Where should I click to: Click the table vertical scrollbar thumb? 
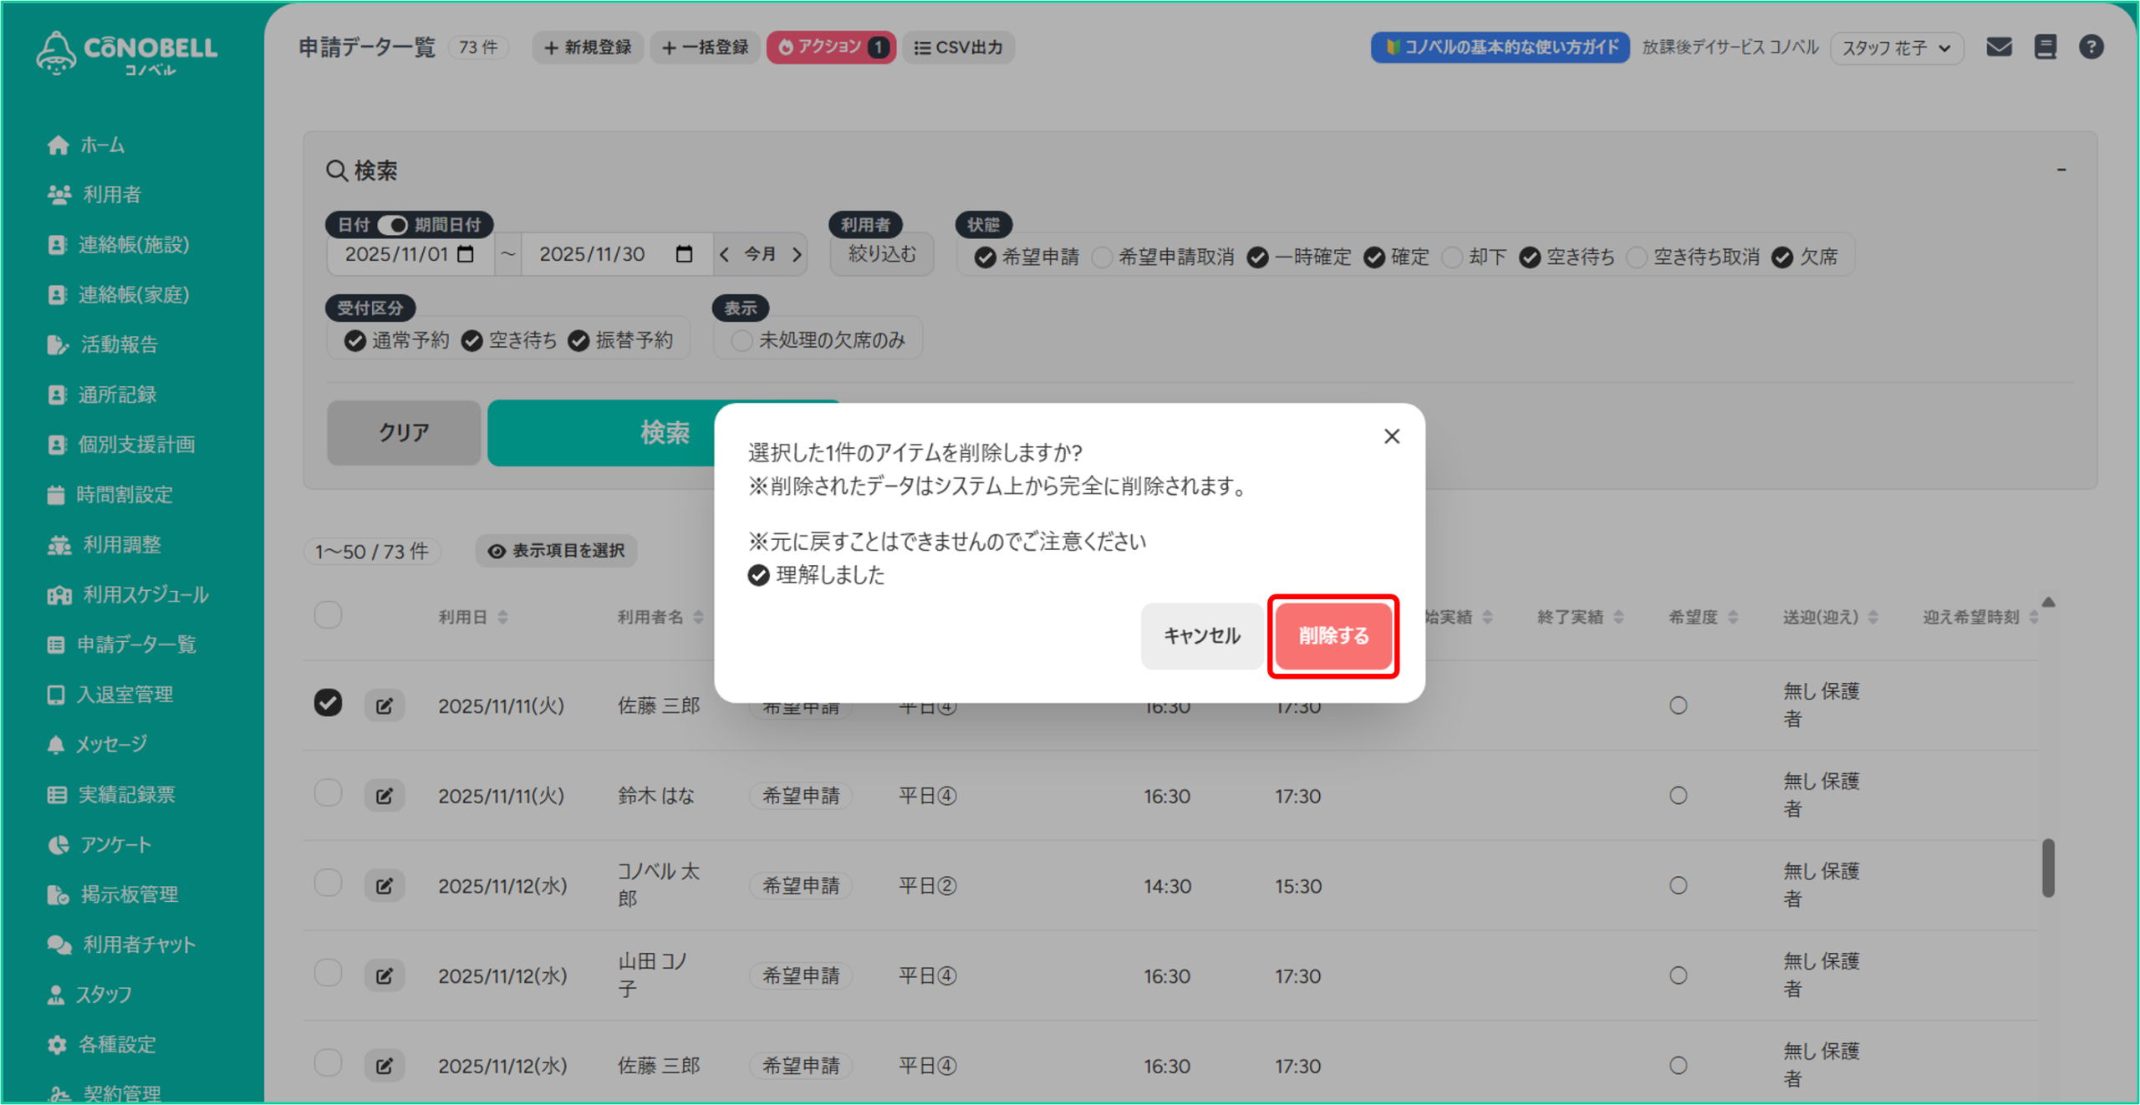pos(2047,868)
